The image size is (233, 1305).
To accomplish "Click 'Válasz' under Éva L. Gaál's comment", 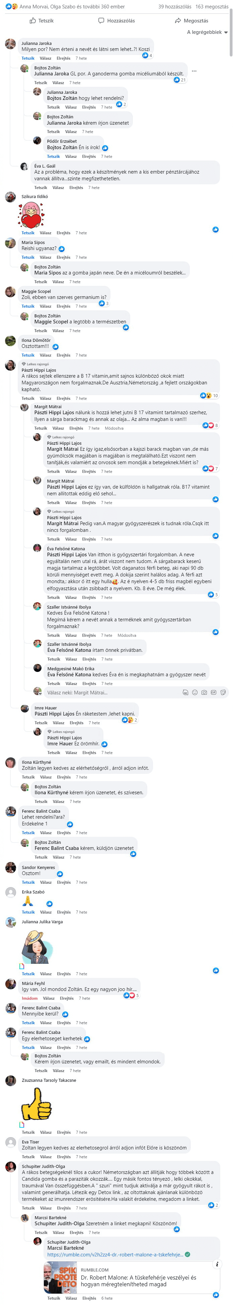I will pyautogui.click(x=58, y=187).
